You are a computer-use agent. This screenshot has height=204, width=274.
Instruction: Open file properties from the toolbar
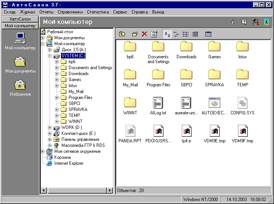[154, 34]
